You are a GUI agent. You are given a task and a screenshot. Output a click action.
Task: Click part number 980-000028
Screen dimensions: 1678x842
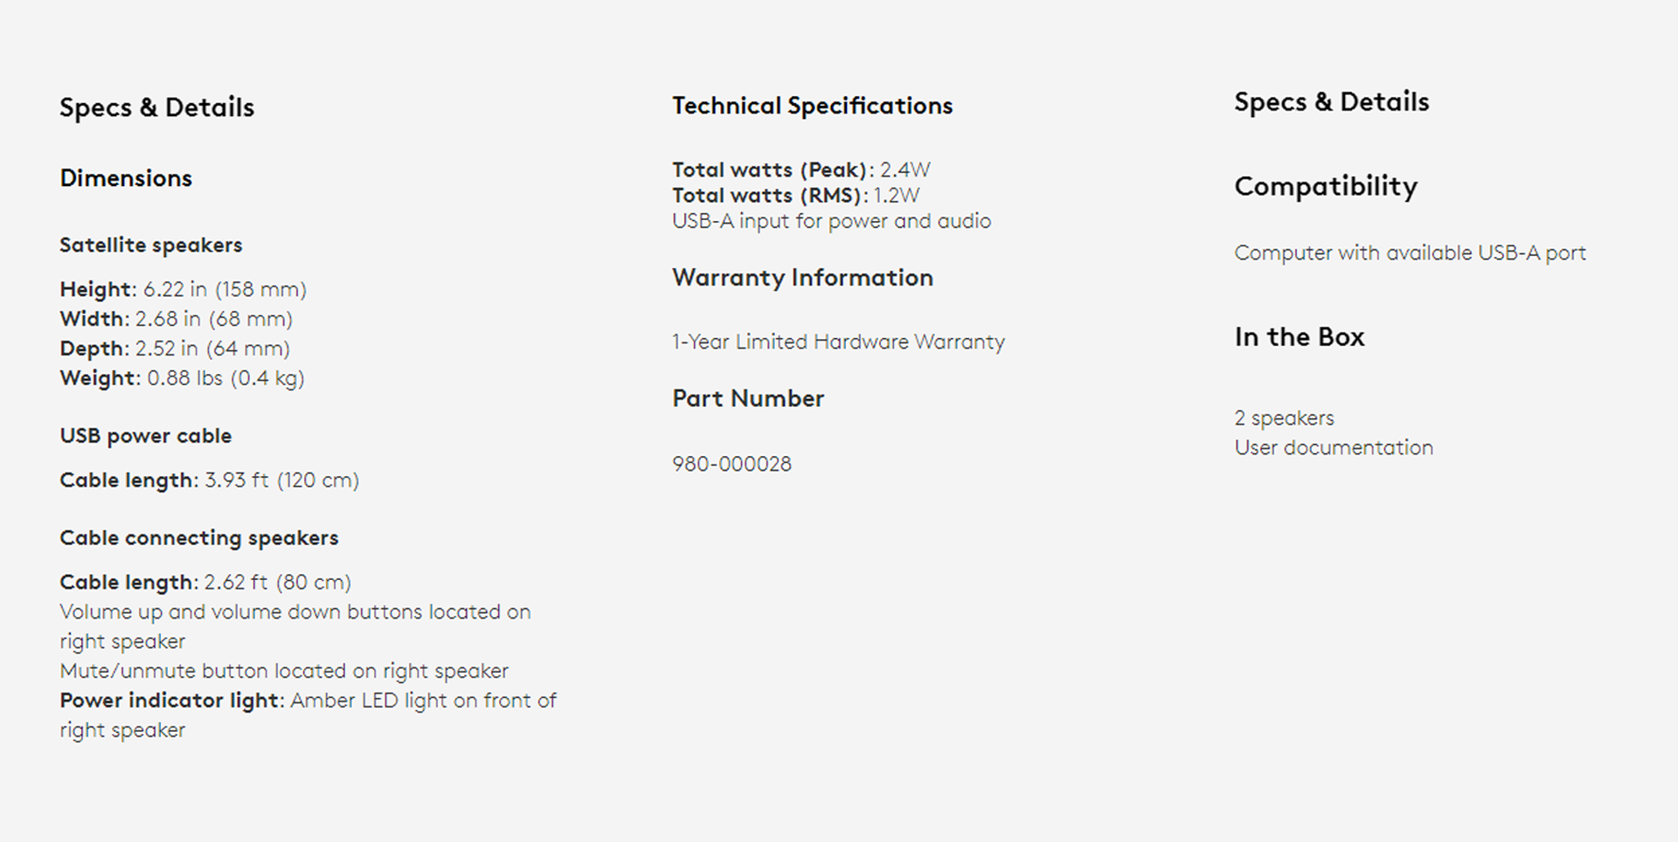click(732, 464)
